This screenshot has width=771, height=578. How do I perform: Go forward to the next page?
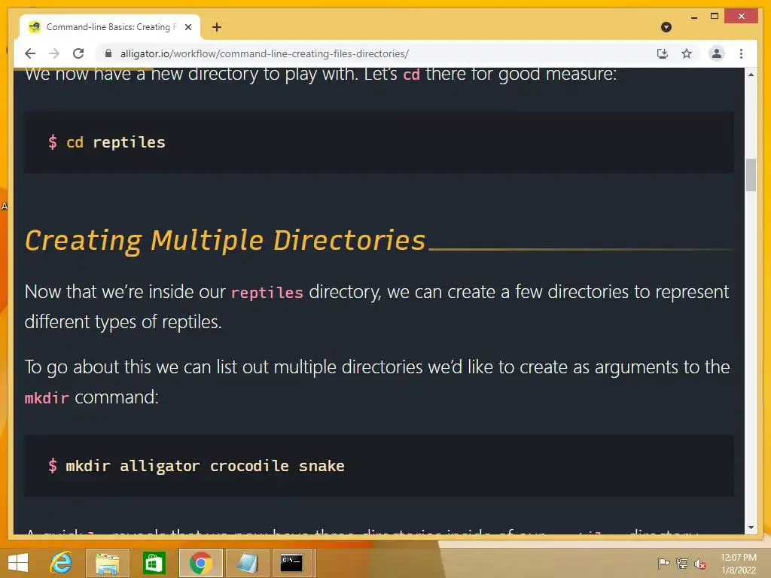pos(54,53)
